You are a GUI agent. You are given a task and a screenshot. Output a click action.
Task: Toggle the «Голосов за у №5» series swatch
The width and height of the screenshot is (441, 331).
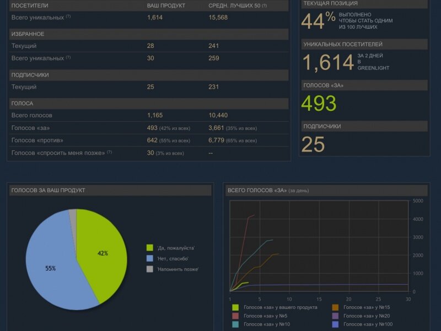click(235, 316)
